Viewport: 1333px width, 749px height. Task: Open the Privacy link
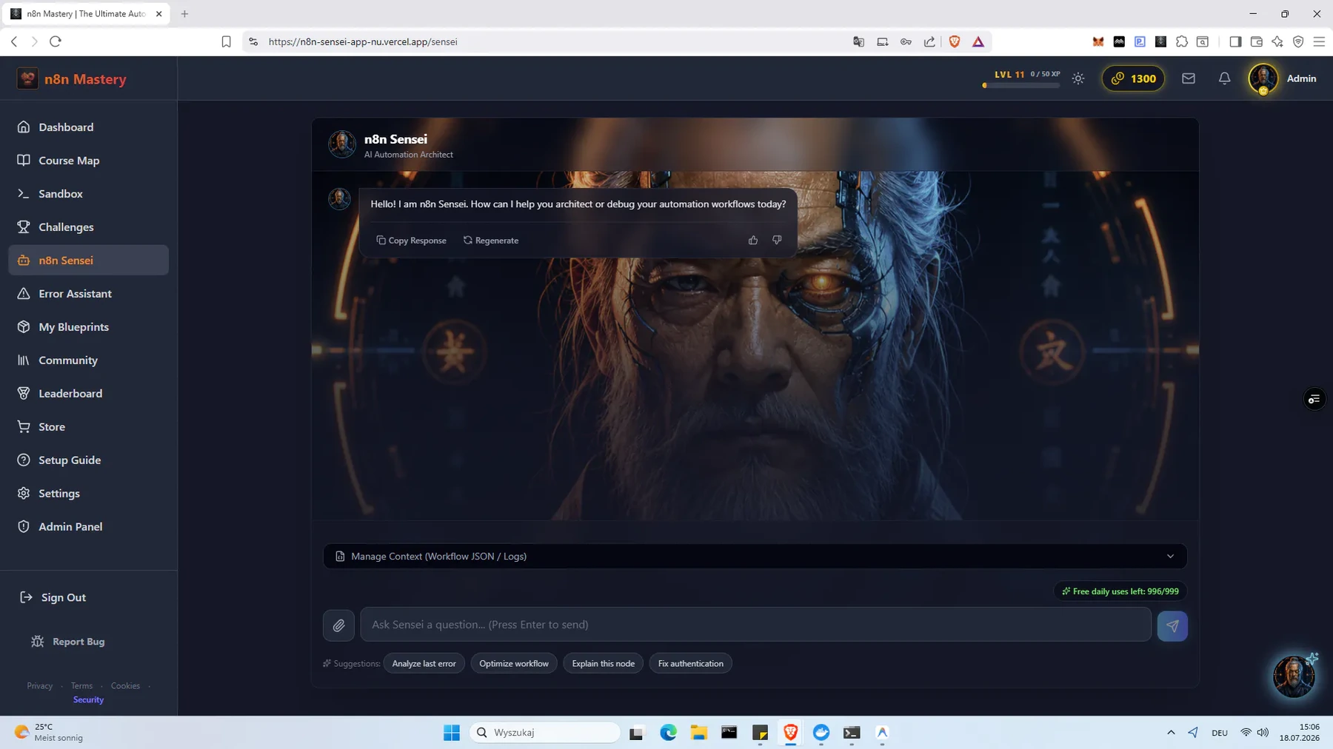point(40,686)
